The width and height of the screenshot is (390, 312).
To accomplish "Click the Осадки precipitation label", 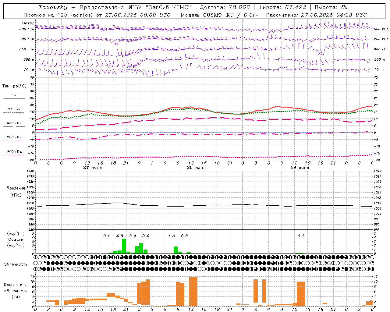I will point(16,239).
